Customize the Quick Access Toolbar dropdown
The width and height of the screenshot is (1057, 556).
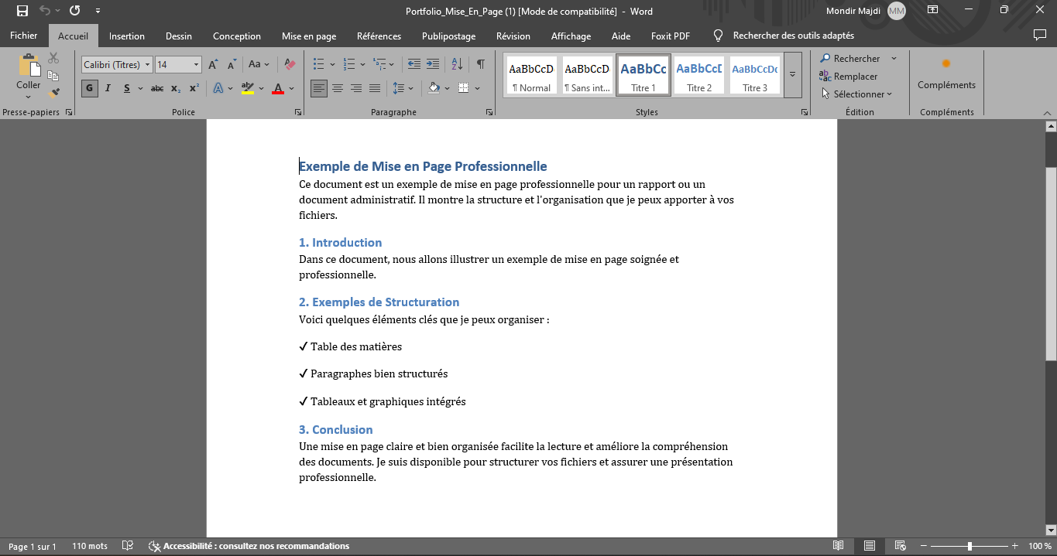pyautogui.click(x=98, y=11)
